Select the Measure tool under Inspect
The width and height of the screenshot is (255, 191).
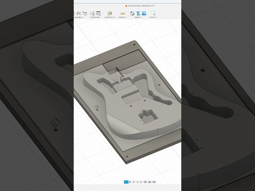pyautogui.click(x=123, y=14)
